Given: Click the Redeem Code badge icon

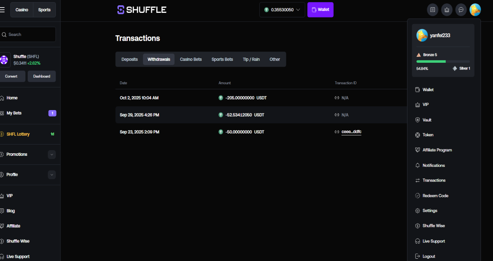Looking at the screenshot, I should point(418,196).
